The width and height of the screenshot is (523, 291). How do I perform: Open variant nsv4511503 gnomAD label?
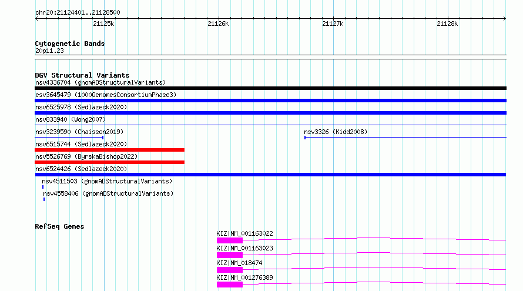(107, 181)
